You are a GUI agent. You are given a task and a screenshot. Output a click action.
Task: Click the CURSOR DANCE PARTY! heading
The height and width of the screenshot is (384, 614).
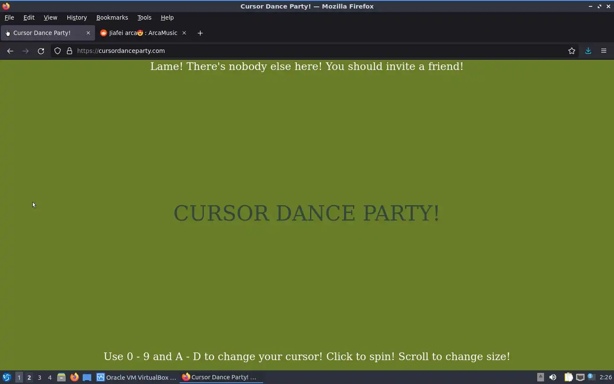[307, 213]
